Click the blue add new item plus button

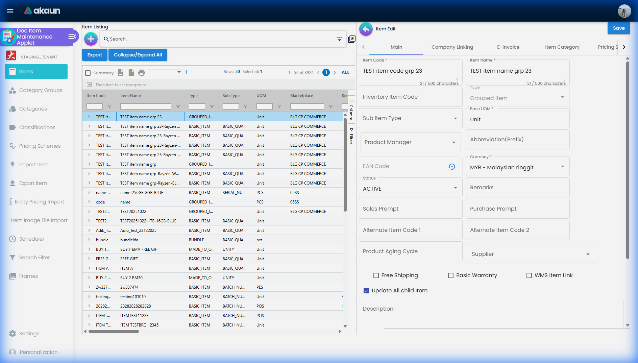pyautogui.click(x=91, y=39)
